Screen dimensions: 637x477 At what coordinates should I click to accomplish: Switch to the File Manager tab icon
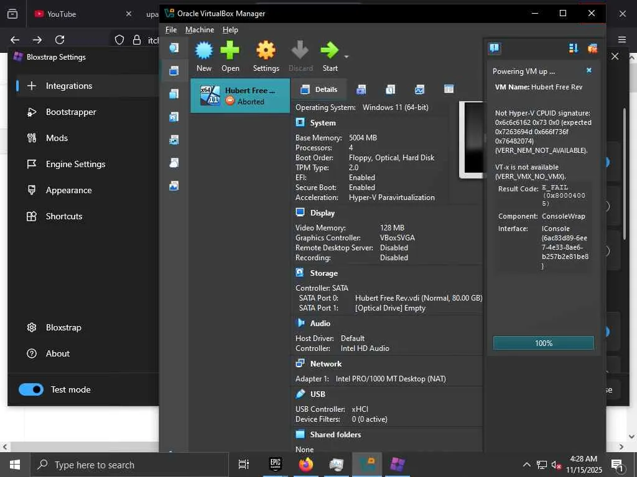pyautogui.click(x=449, y=89)
